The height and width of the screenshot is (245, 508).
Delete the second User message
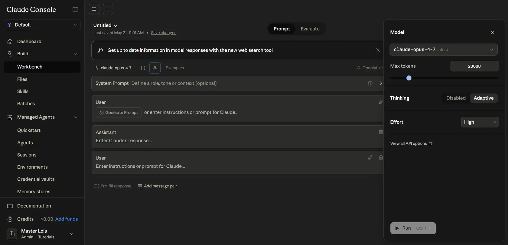381,158
